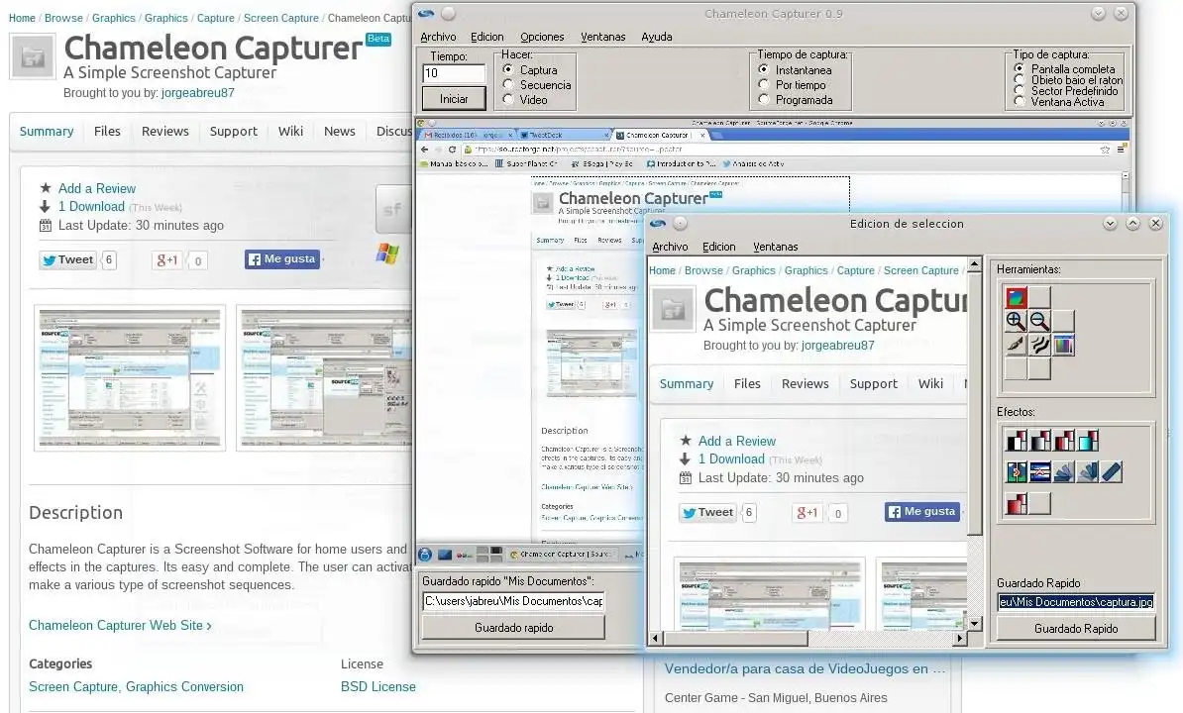Click bookmark star in the embedded browser capture
This screenshot has width=1183, height=713.
[x=1105, y=150]
